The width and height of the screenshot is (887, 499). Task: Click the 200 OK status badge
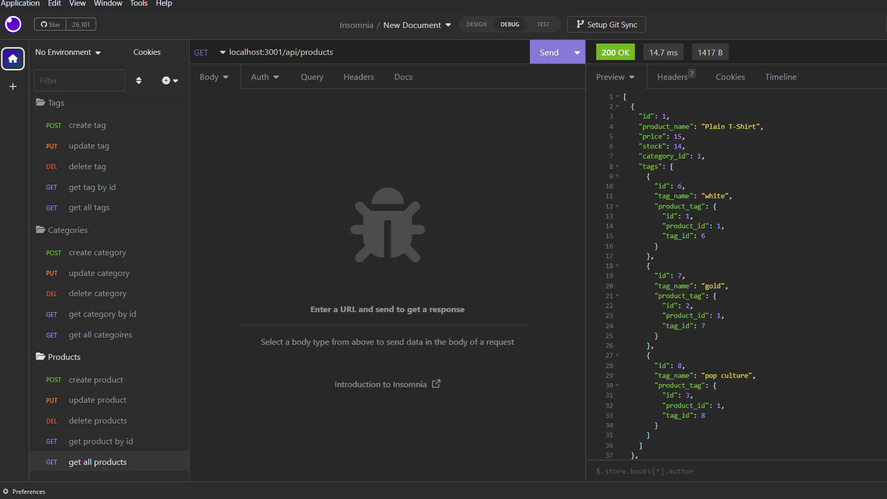(x=615, y=52)
